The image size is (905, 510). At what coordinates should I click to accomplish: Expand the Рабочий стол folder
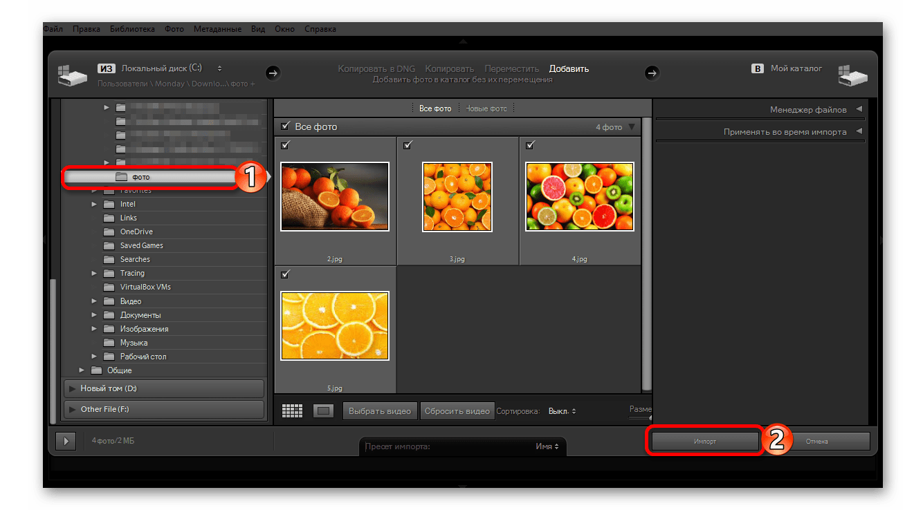point(94,357)
